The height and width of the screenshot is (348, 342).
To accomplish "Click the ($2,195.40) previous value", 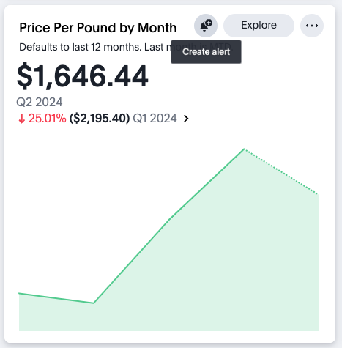I will [100, 119].
